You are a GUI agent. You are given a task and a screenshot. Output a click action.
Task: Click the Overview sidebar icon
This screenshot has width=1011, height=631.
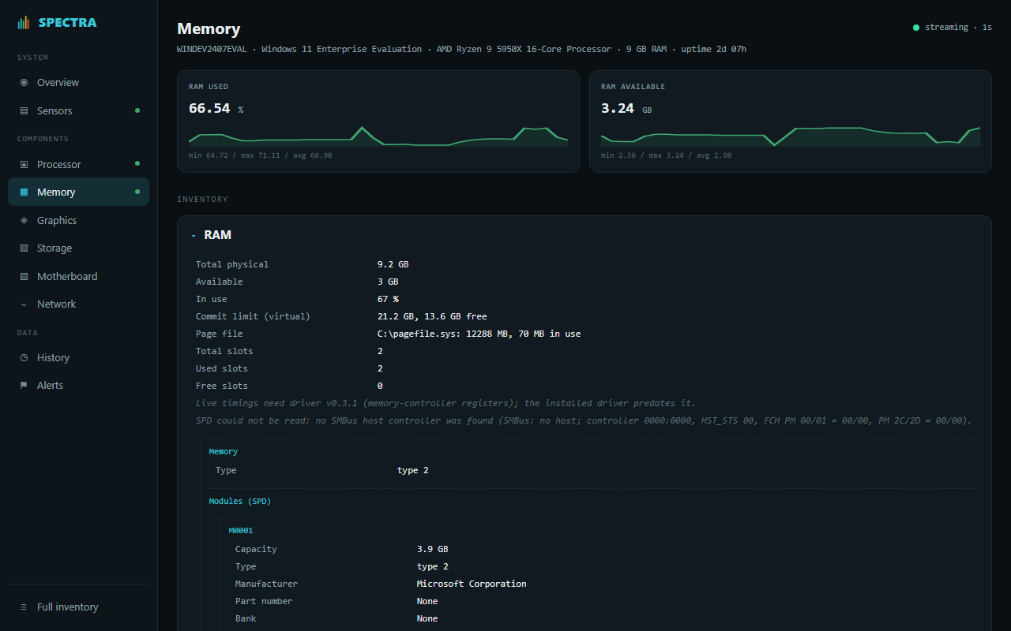coord(24,82)
